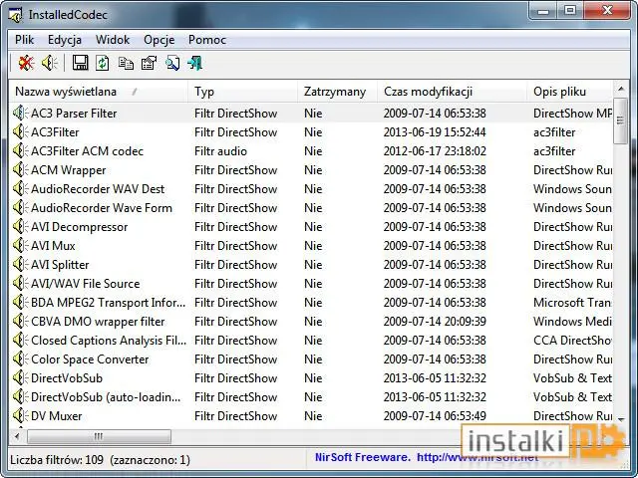This screenshot has height=478, width=638.
Task: Click the save selected items floppy icon
Action: [80, 63]
